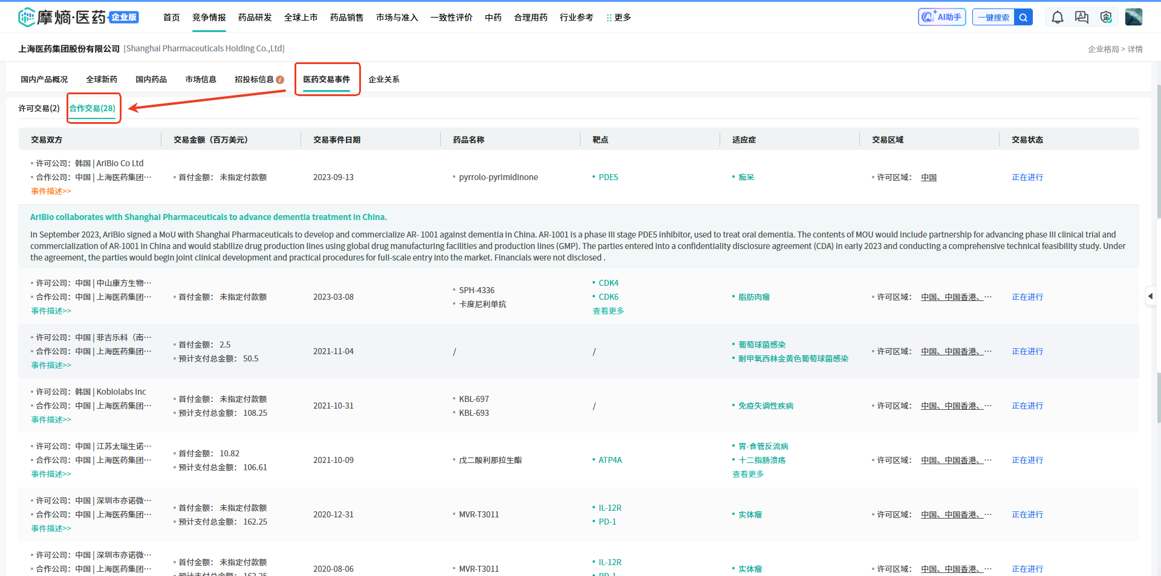The image size is (1161, 576).
Task: Click drug name KBL-697
Action: [473, 399]
